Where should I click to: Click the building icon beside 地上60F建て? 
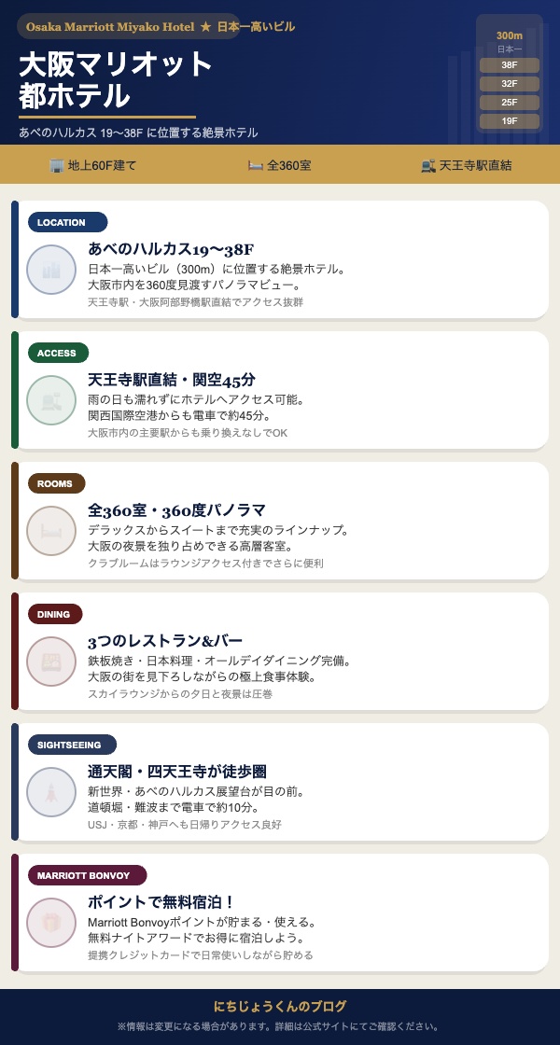(57, 165)
